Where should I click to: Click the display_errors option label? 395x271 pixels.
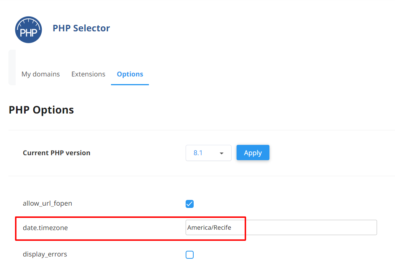click(45, 254)
